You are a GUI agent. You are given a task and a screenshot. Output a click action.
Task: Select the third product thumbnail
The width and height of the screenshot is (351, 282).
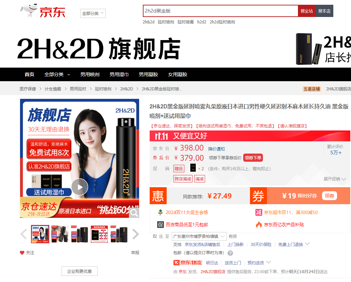80,234
